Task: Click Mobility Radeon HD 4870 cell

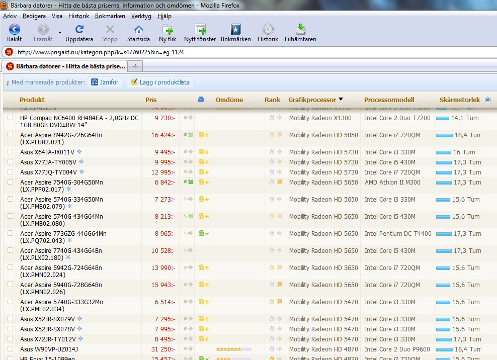Action: point(323,349)
